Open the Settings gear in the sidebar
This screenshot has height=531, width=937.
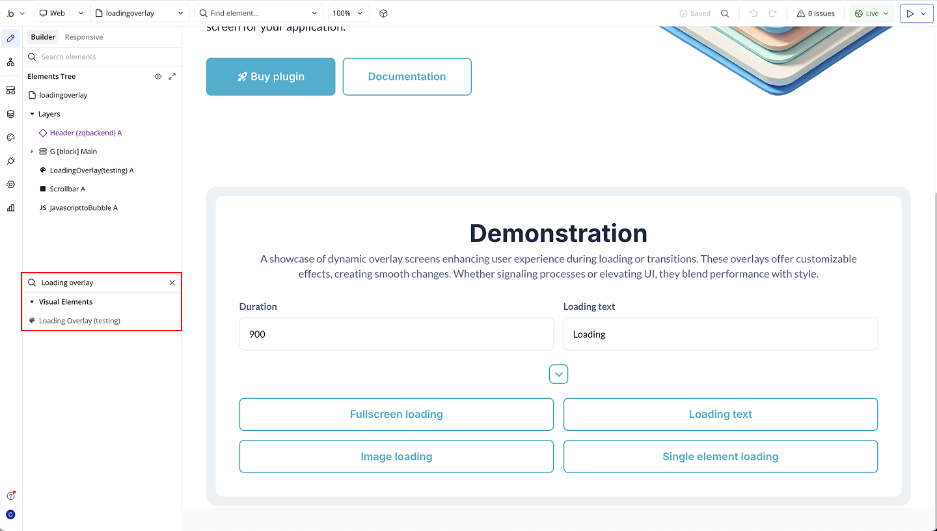[10, 184]
